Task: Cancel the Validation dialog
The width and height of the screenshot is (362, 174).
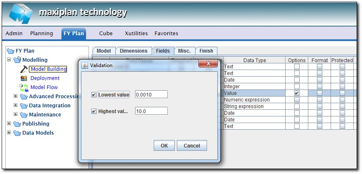Action: [192, 145]
